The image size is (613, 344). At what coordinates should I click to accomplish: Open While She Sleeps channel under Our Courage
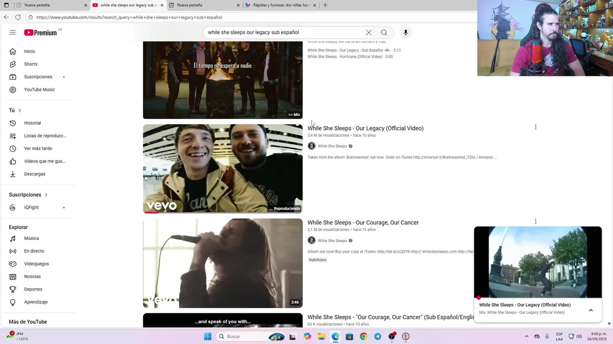click(332, 240)
